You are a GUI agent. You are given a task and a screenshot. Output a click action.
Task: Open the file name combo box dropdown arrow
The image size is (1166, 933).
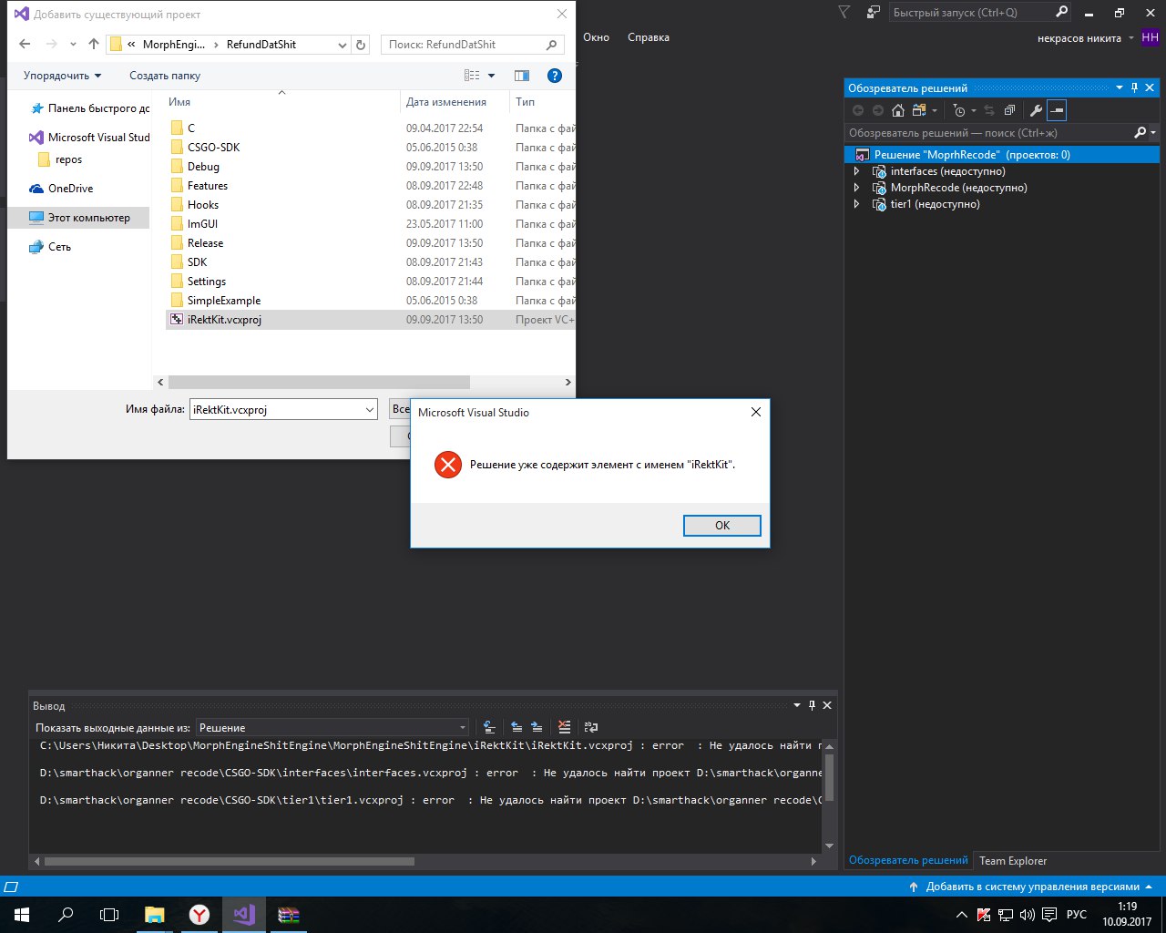click(x=369, y=410)
